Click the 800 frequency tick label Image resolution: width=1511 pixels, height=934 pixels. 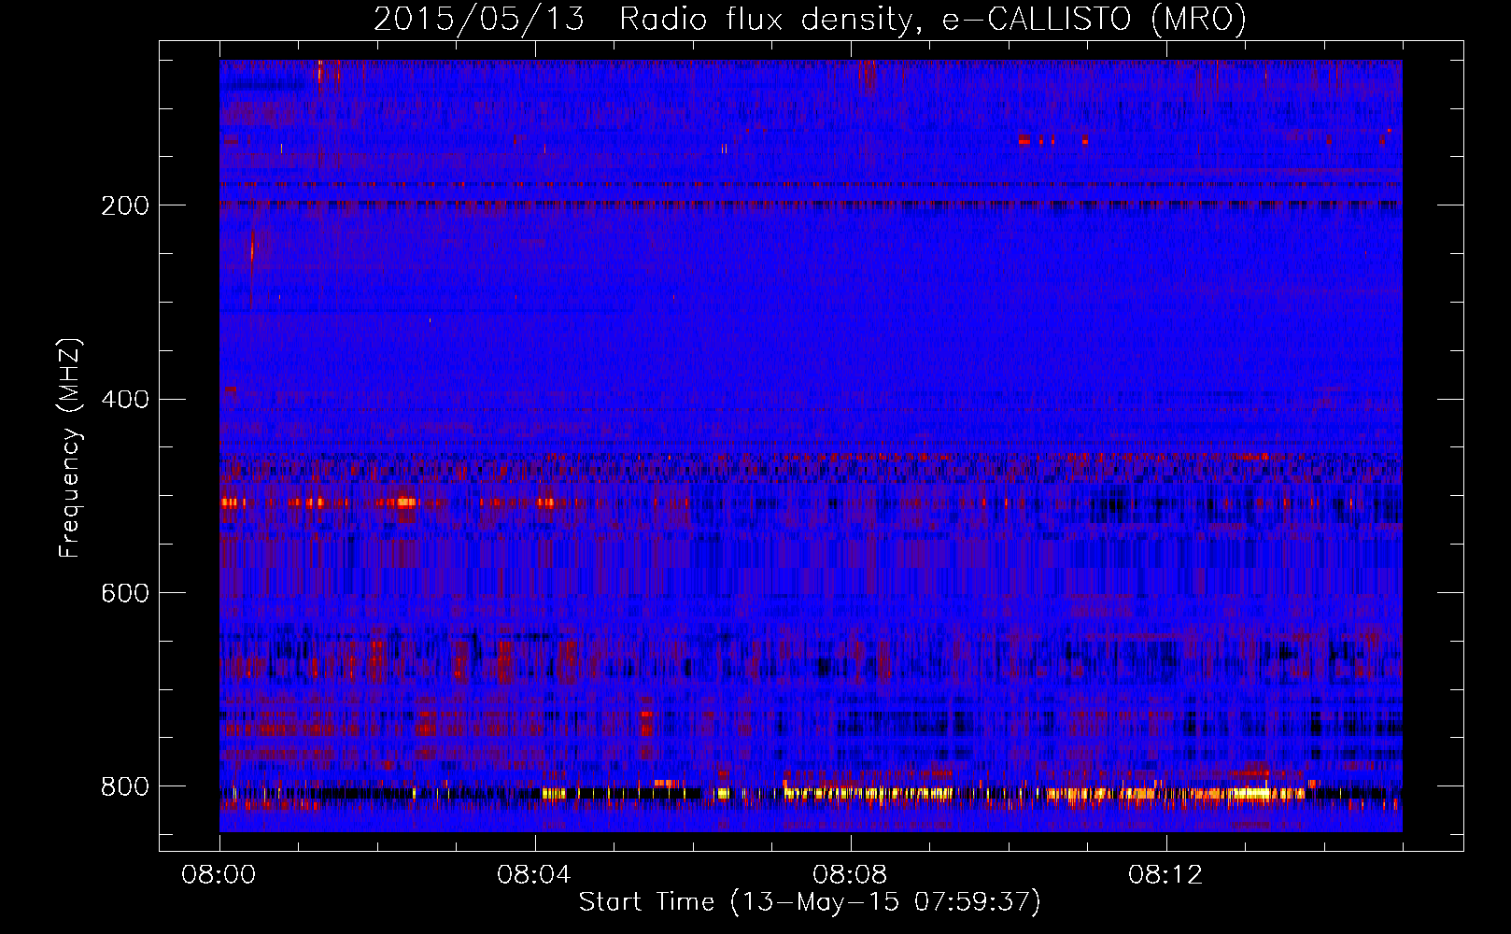click(125, 787)
